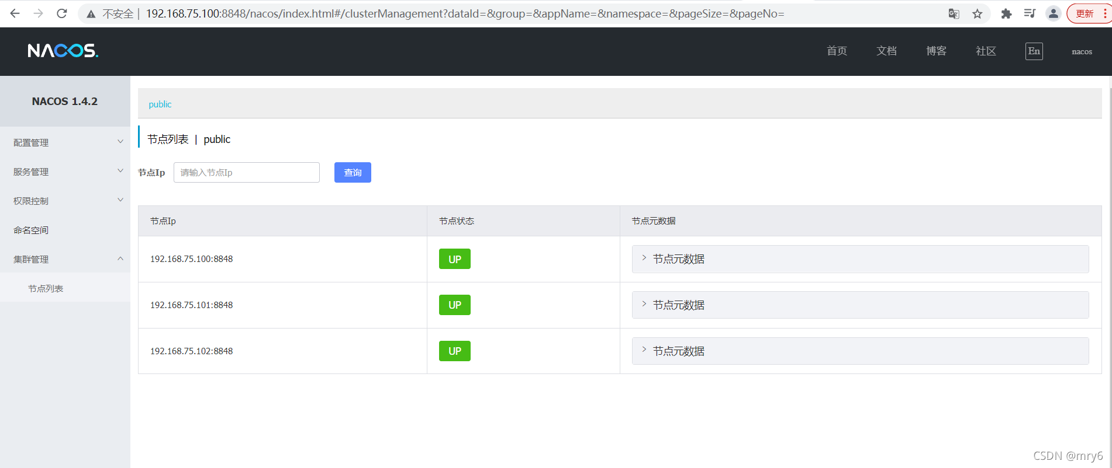Viewport: 1112px width, 468px height.
Task: Select the public namespace tab
Action: 160,104
